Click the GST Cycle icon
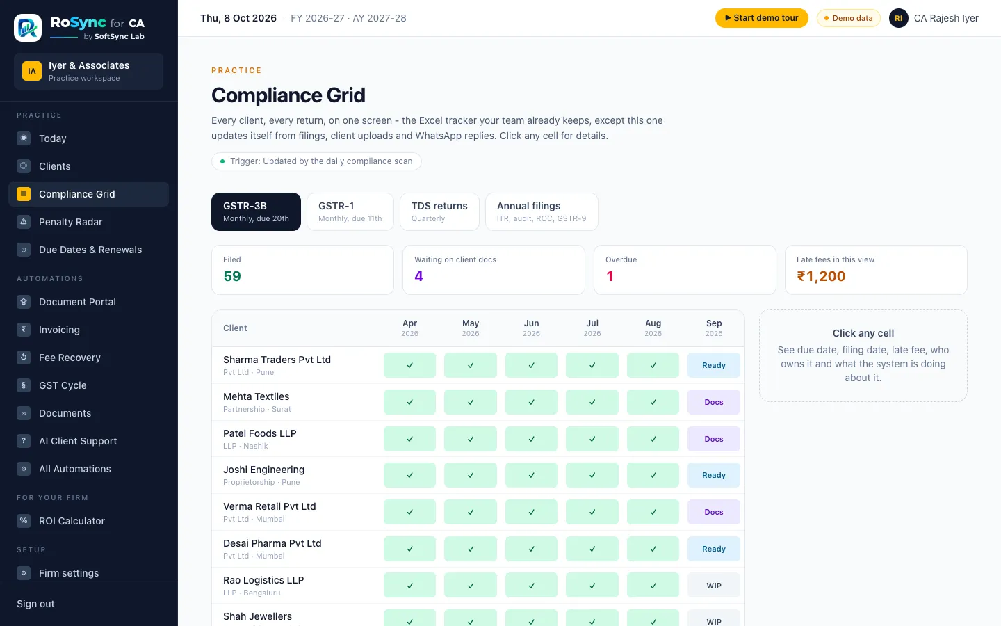Viewport: 1001px width, 626px height. tap(24, 385)
